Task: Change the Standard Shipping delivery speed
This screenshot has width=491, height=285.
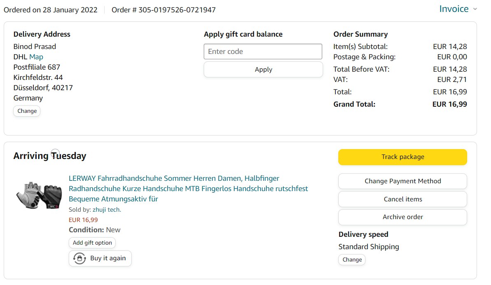Action: click(352, 259)
